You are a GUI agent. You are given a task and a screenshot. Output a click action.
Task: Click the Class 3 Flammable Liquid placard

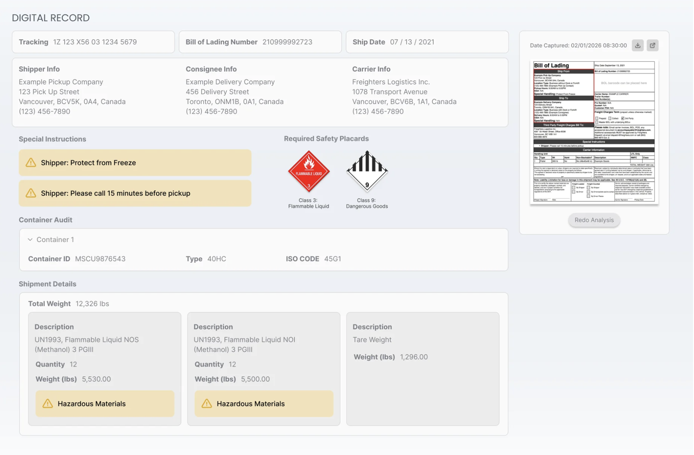pyautogui.click(x=308, y=171)
